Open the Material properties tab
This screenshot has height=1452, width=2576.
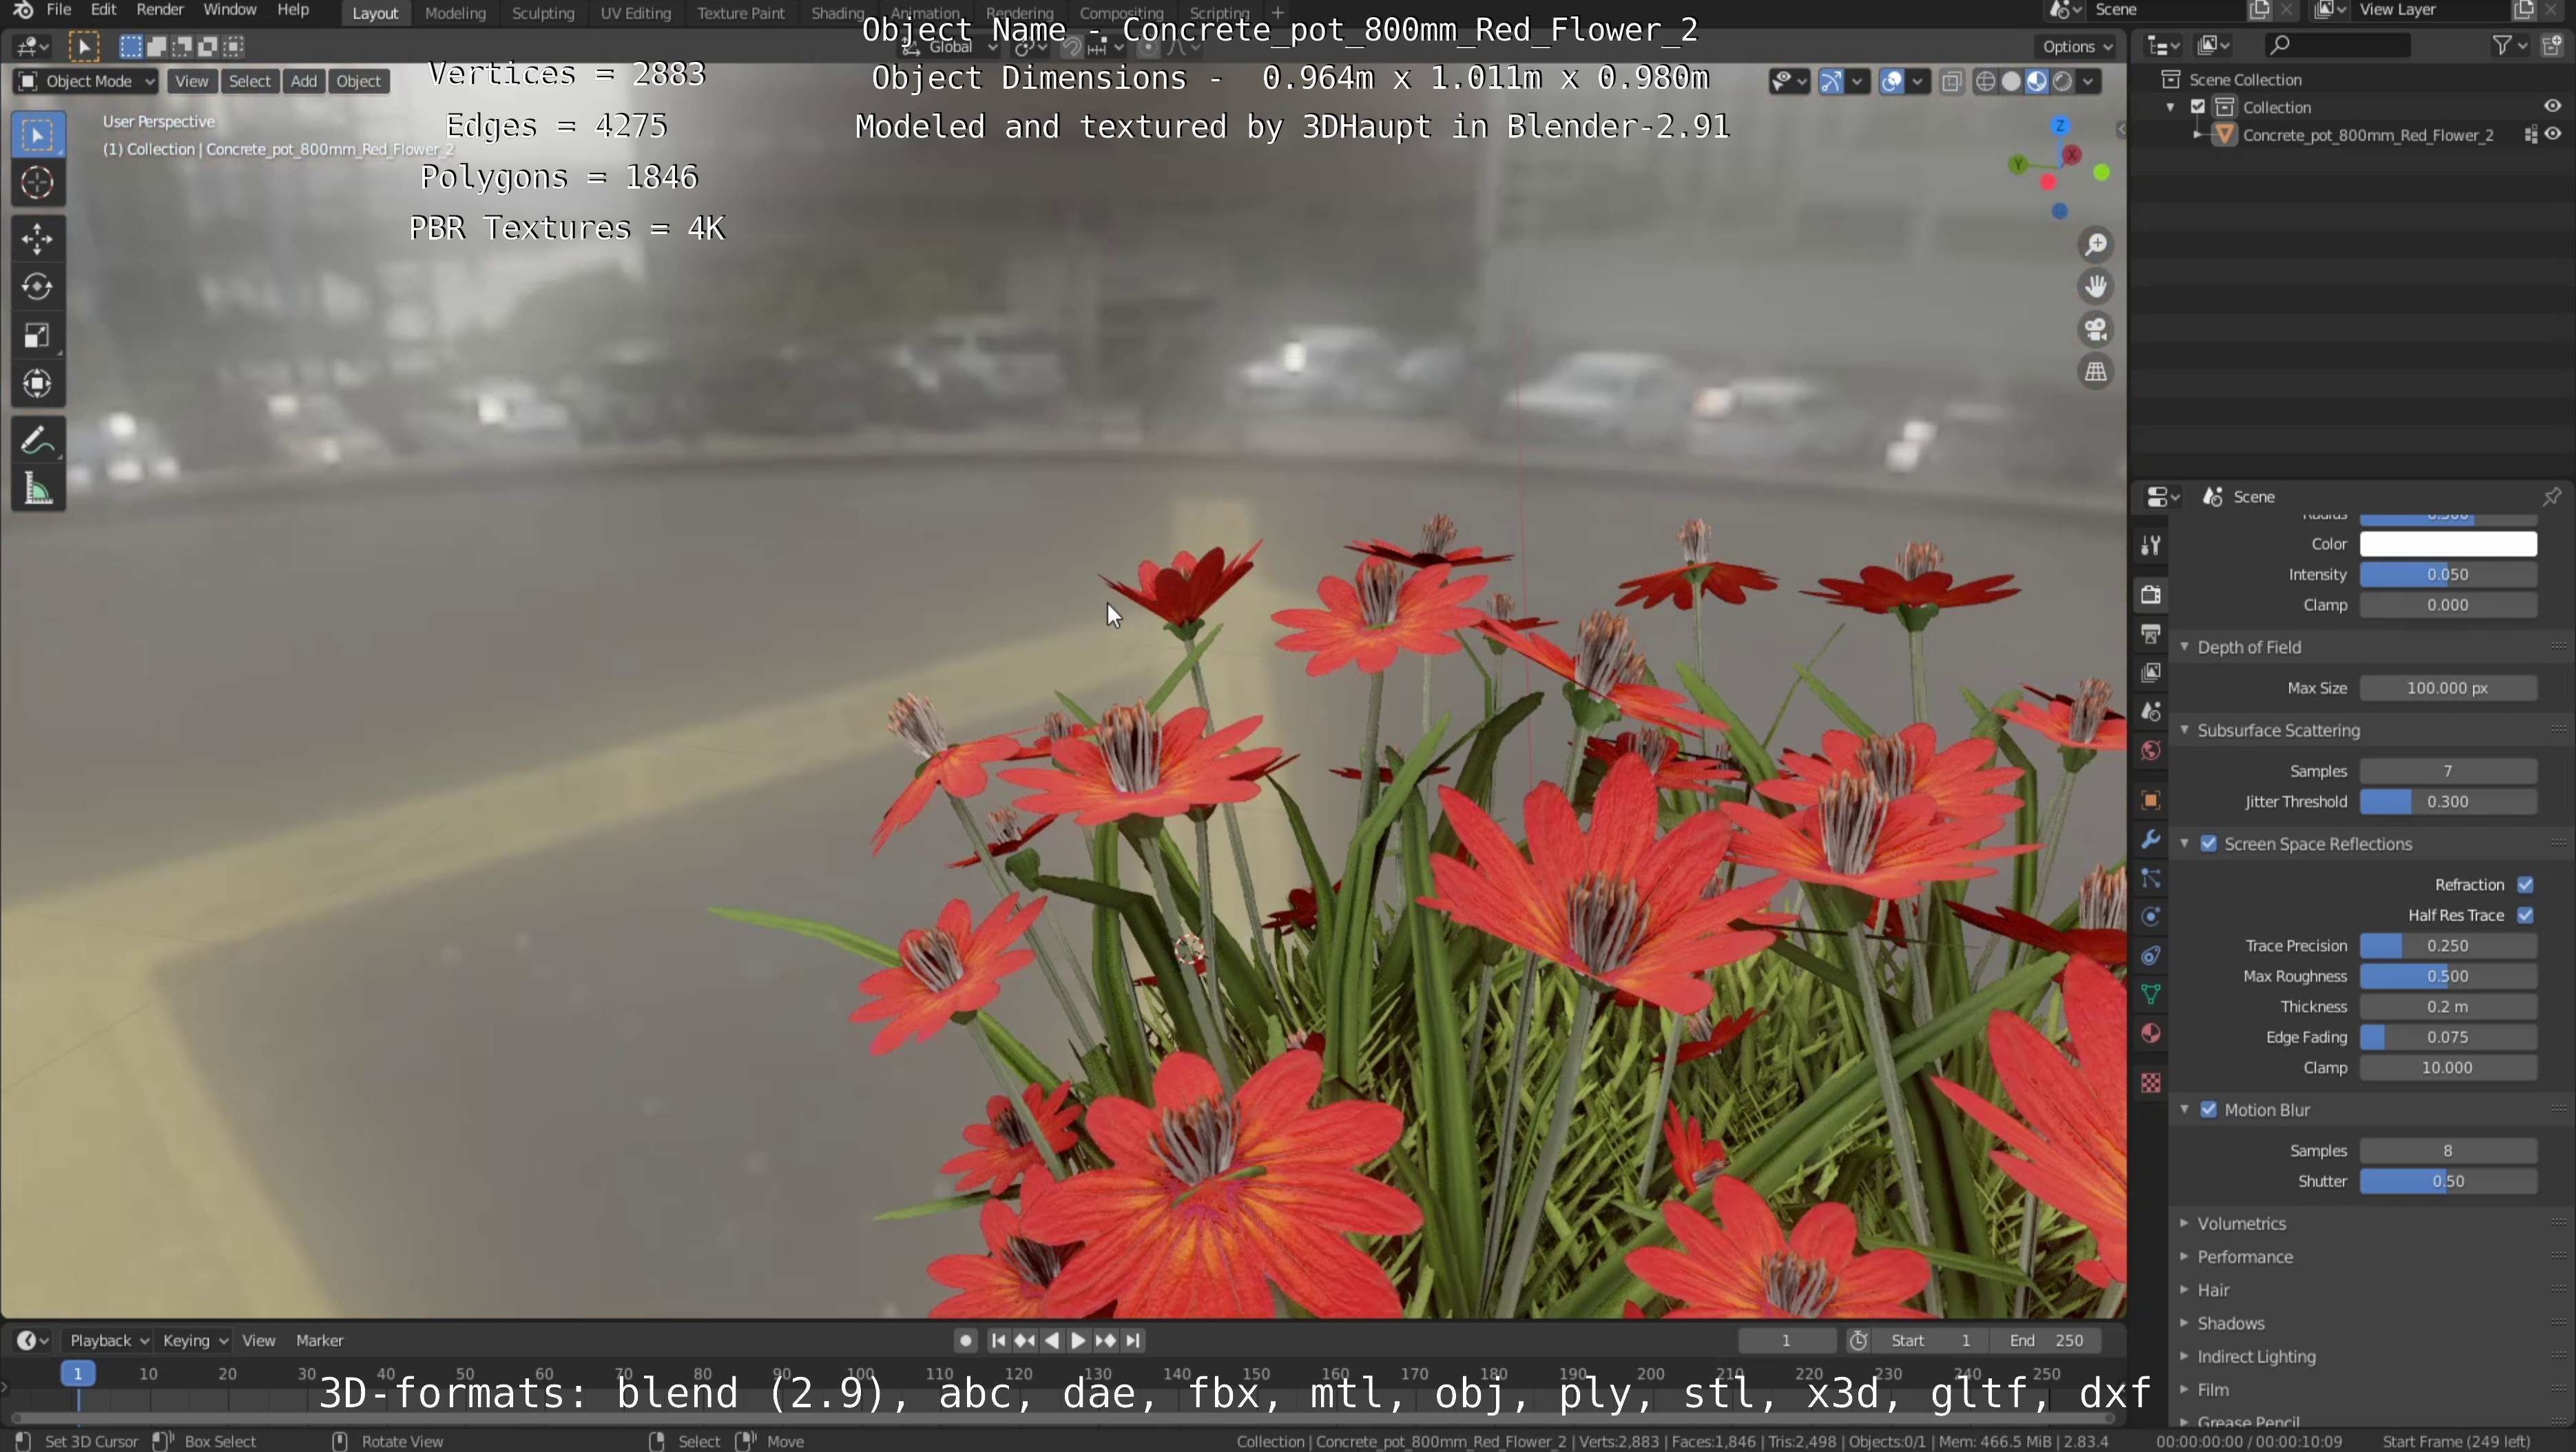2151,1033
